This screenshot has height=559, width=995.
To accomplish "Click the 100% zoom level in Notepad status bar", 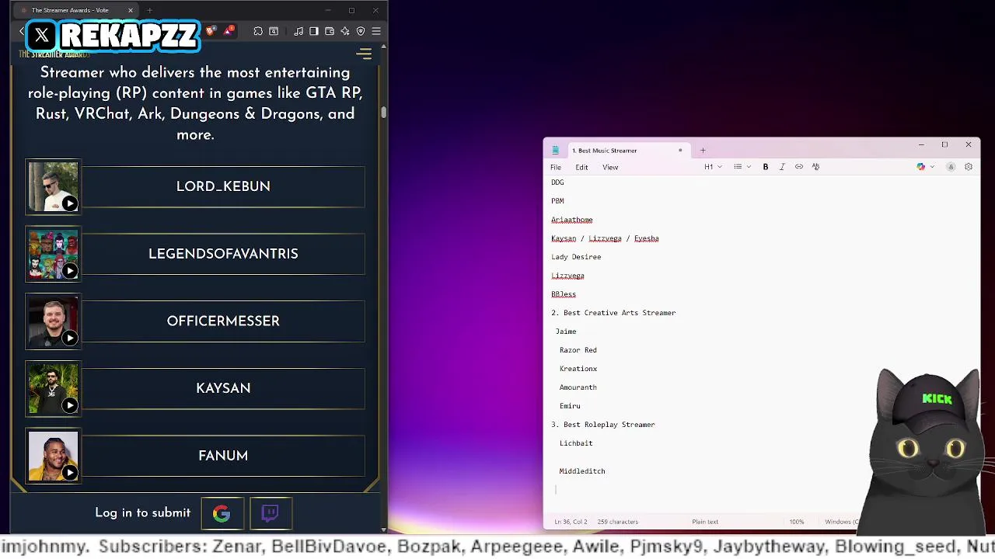I will coord(797,522).
